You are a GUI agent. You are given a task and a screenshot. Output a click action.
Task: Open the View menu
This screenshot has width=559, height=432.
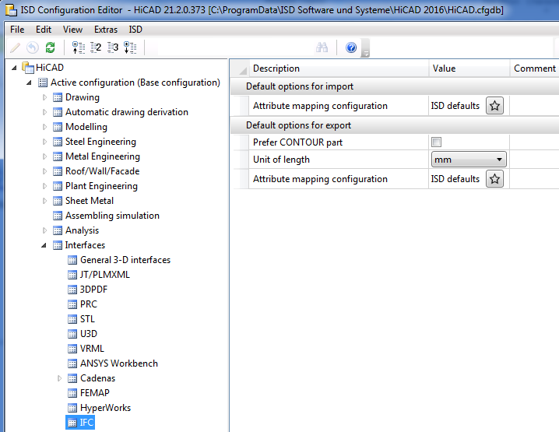coord(72,30)
